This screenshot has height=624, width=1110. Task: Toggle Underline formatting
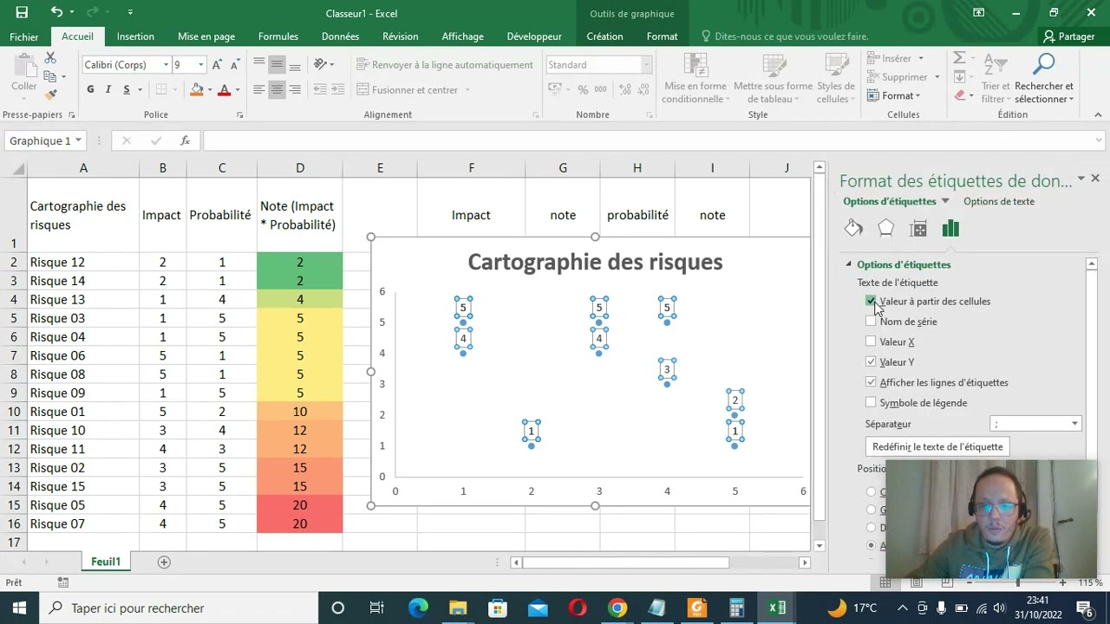[x=127, y=89]
